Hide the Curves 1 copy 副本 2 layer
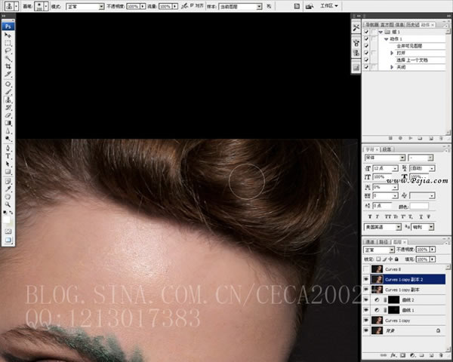453x362 pixels. [366, 279]
